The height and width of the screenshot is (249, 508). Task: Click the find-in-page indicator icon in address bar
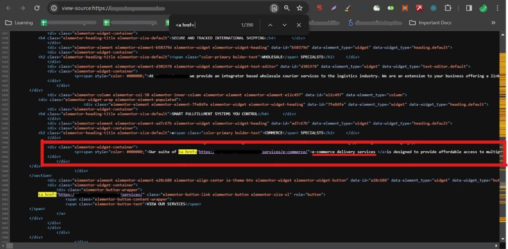(x=274, y=8)
